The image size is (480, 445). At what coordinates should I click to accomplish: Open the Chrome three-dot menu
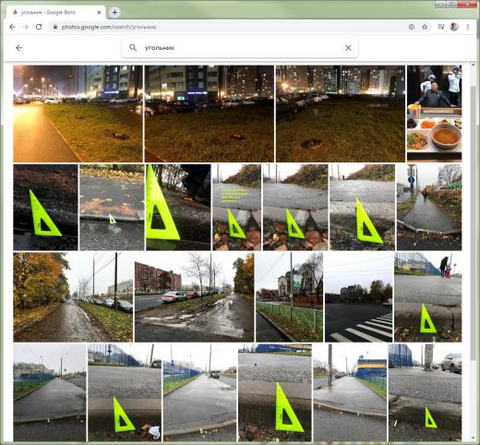[468, 27]
